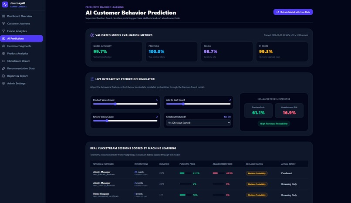Click the Review Views Count value 2
351x203 pixels.
point(157,117)
